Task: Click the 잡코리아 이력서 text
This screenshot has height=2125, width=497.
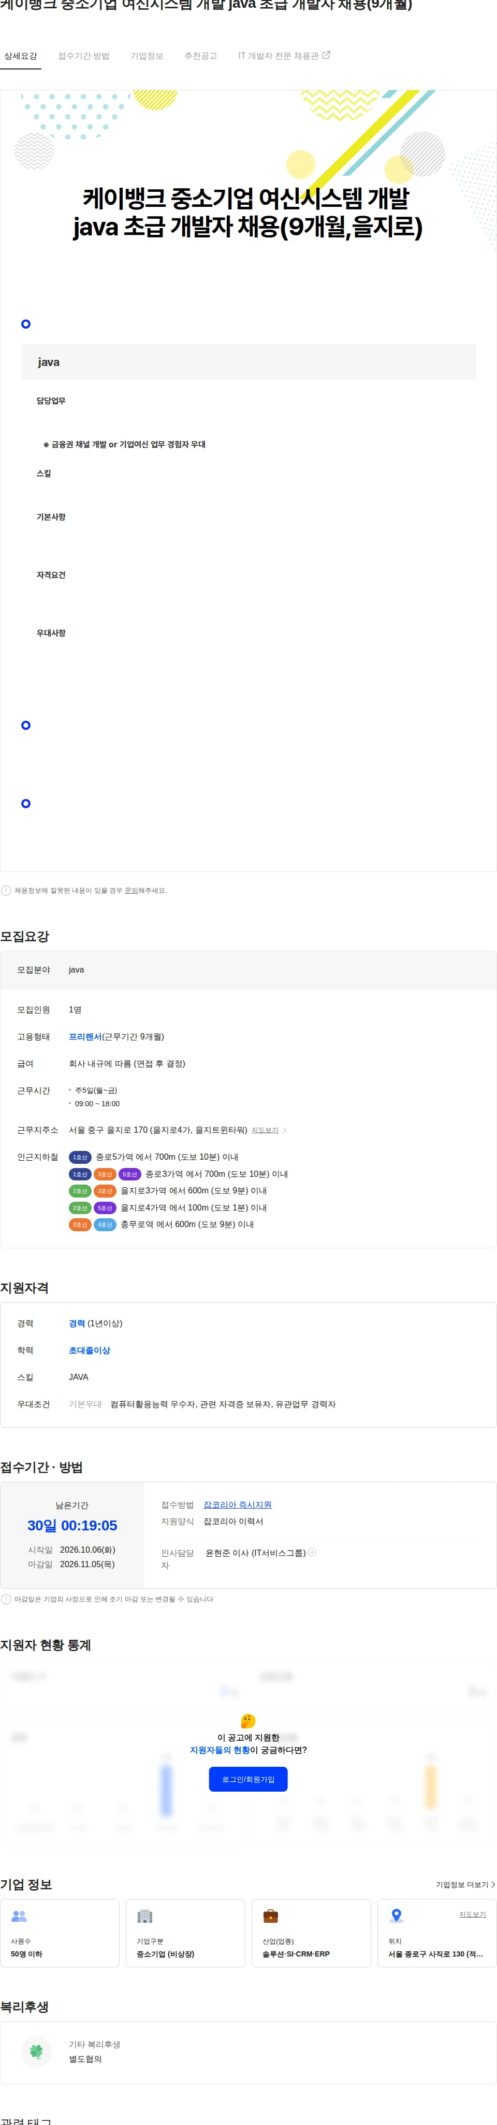Action: click(233, 1521)
